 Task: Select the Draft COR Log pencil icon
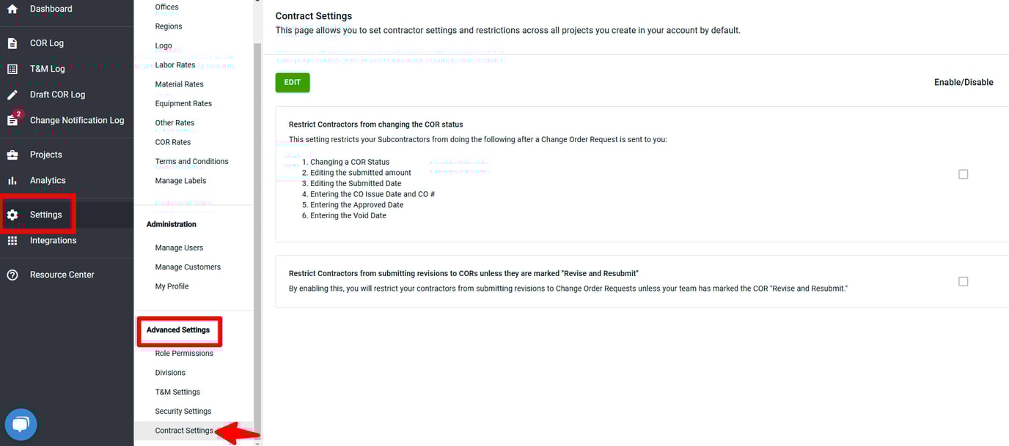(x=12, y=94)
